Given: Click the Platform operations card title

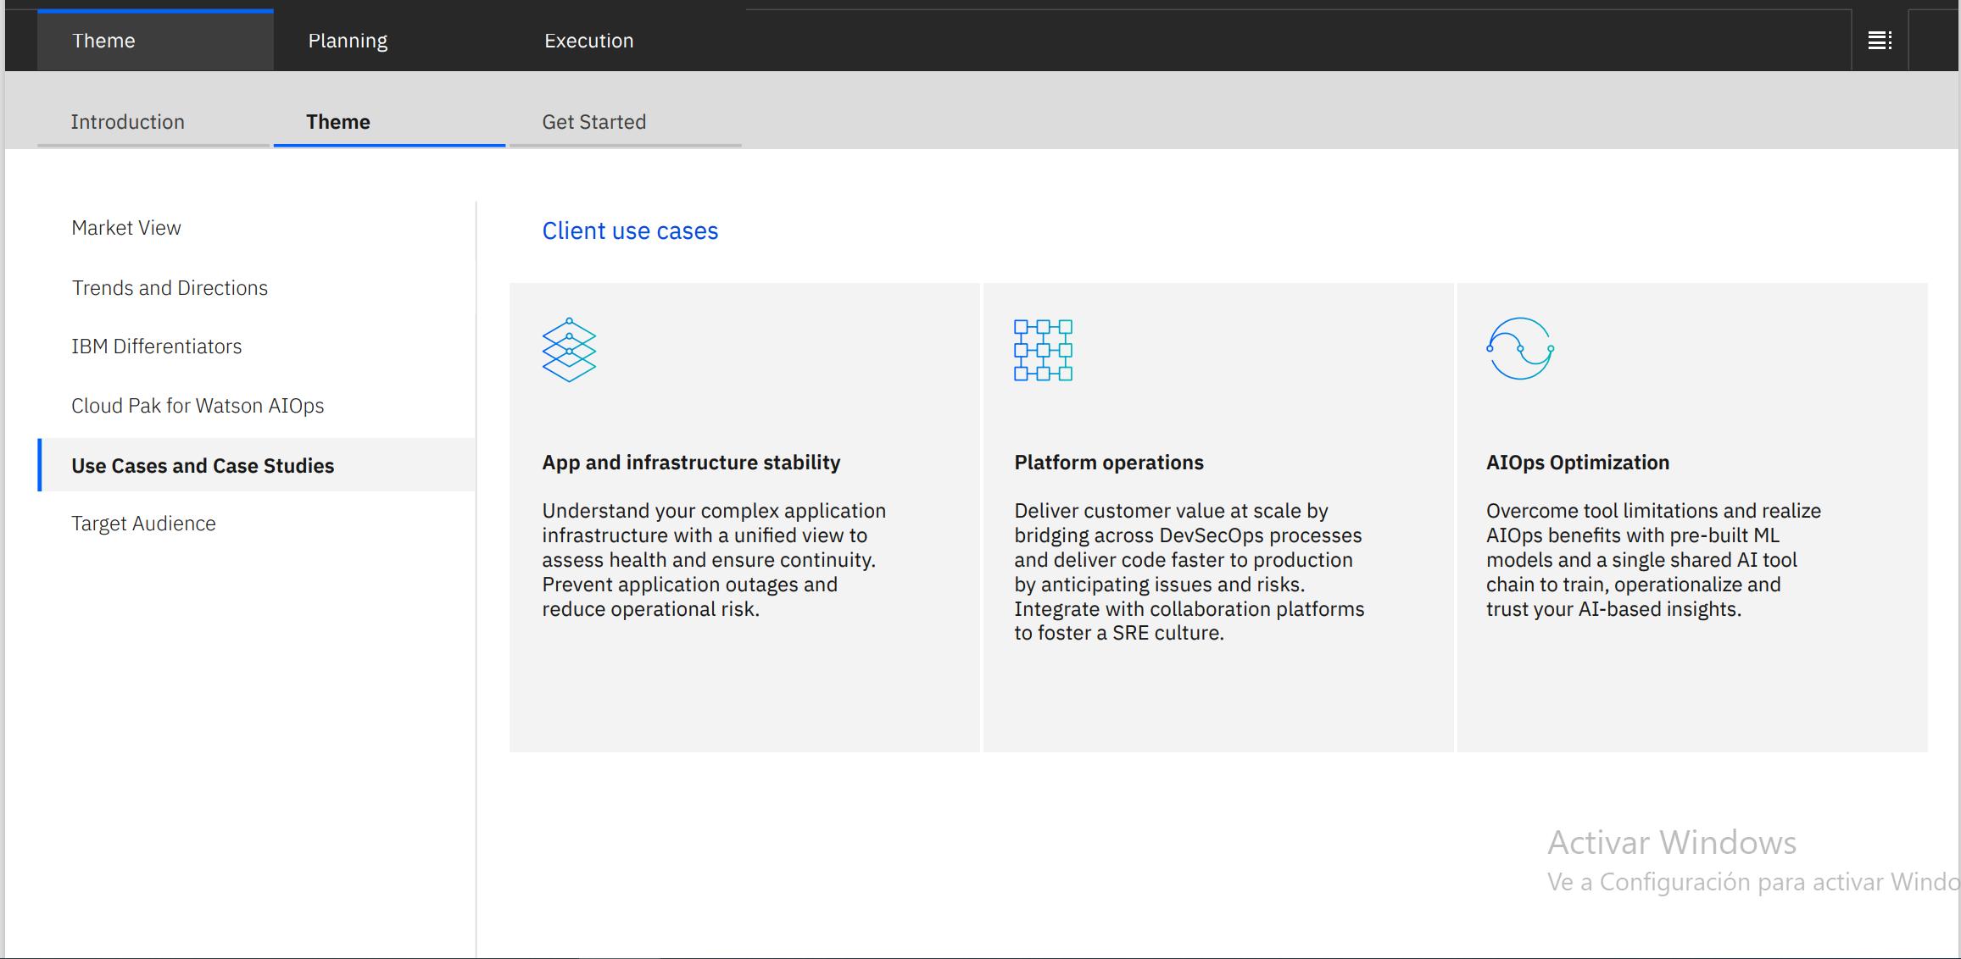Looking at the screenshot, I should (1108, 463).
